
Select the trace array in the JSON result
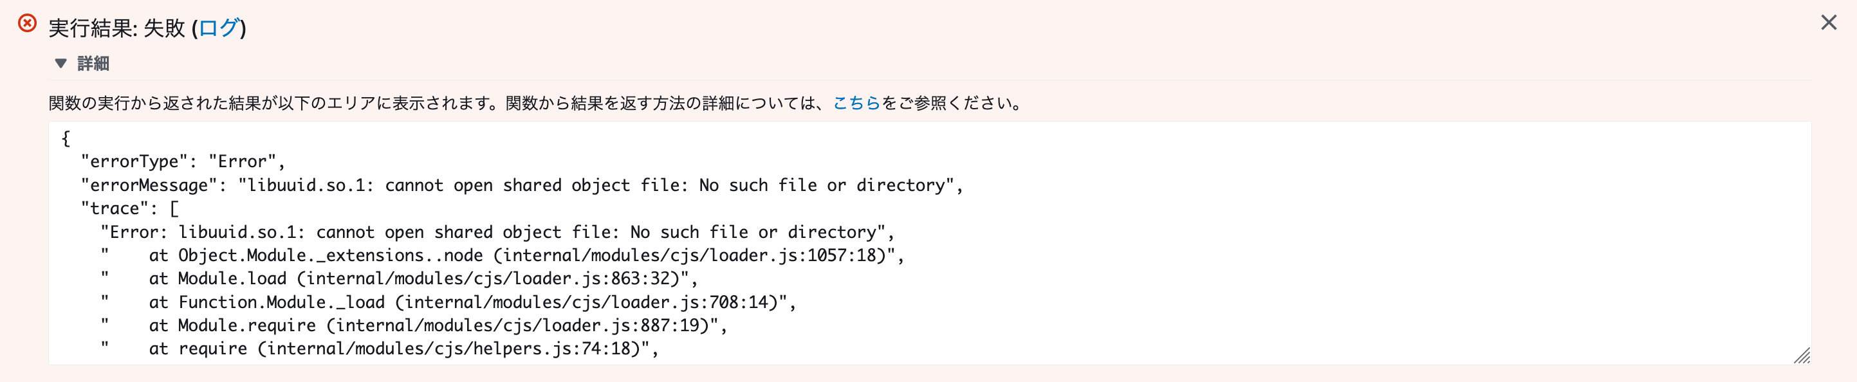click(130, 208)
